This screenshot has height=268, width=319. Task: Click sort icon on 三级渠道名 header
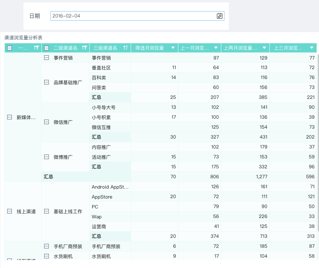tap(126, 48)
